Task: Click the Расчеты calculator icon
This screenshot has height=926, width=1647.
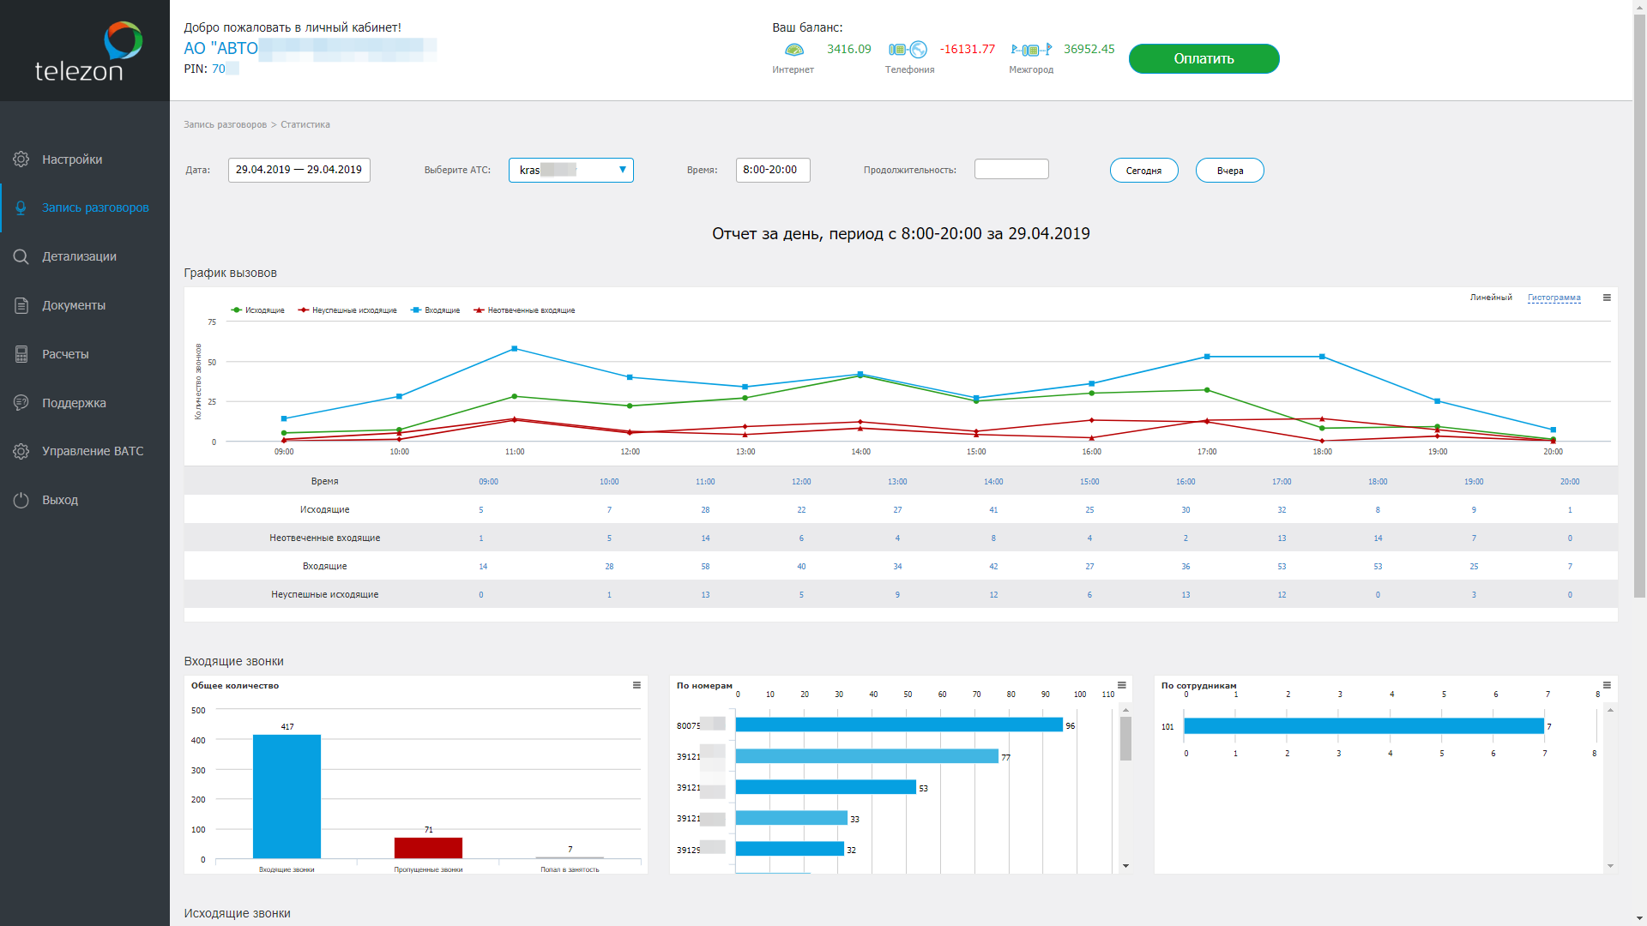Action: click(21, 354)
